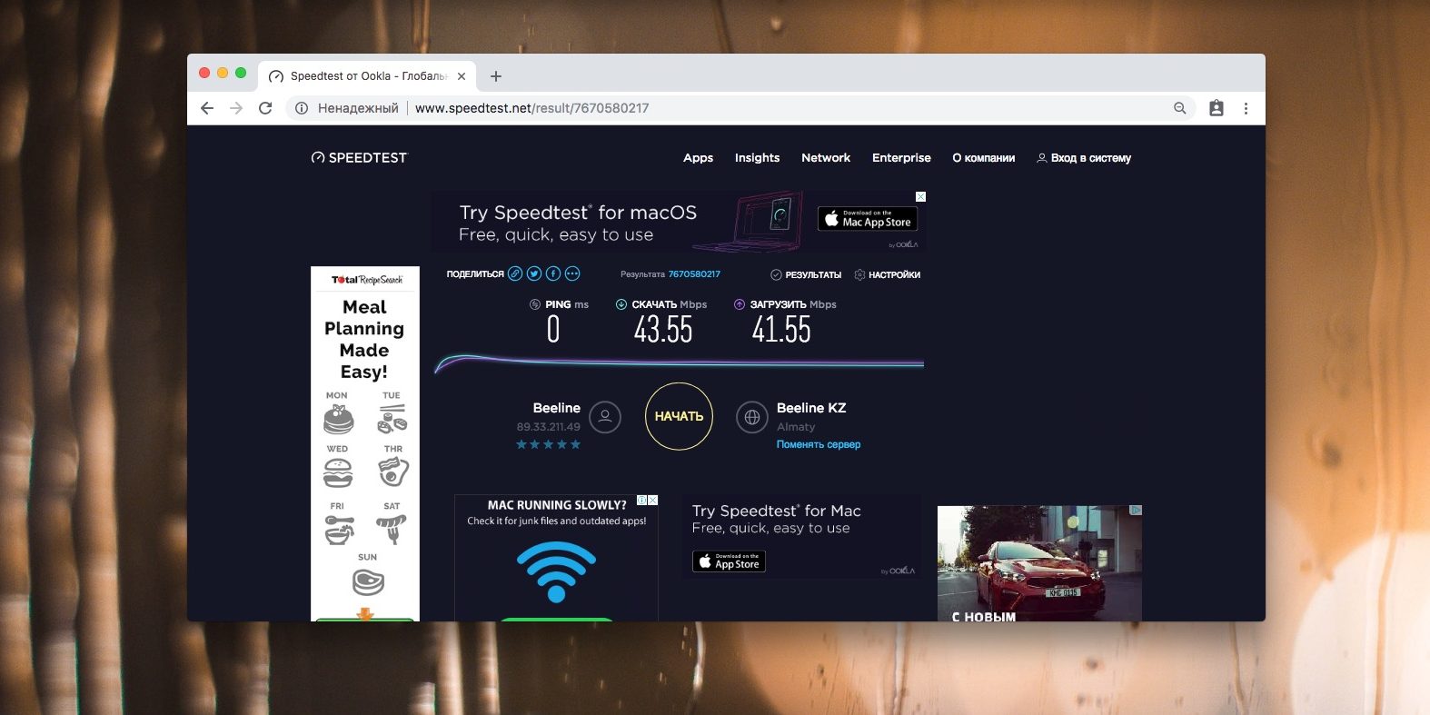This screenshot has width=1430, height=715.
Task: Open the Apps menu item
Action: click(x=698, y=157)
